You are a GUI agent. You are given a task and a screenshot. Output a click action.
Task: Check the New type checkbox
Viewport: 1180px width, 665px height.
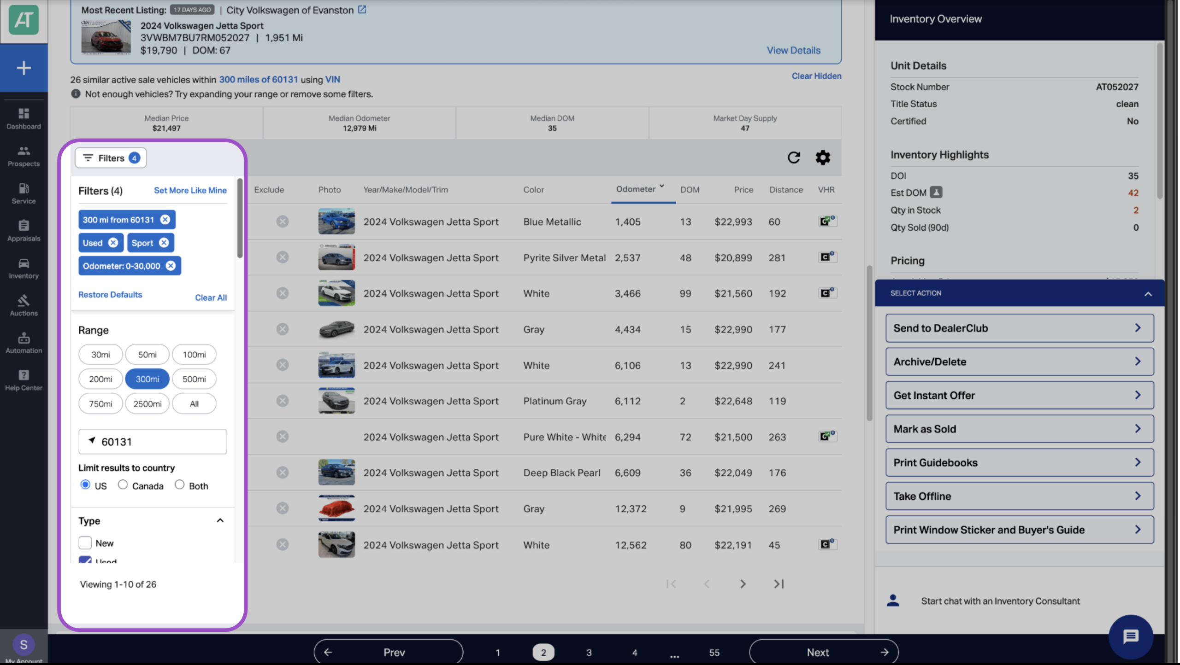85,542
